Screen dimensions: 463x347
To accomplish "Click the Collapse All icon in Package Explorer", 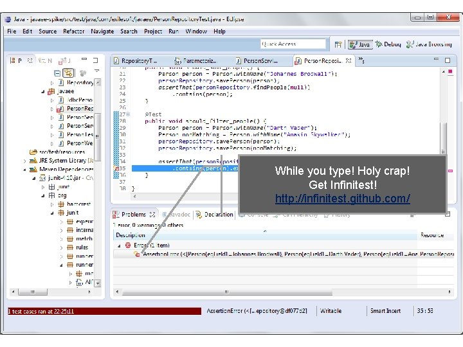I will pos(57,73).
